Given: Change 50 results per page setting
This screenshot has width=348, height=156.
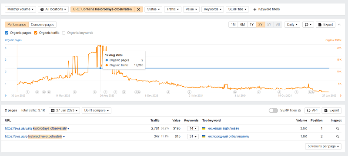Looking at the screenshot, I should pos(323,146).
